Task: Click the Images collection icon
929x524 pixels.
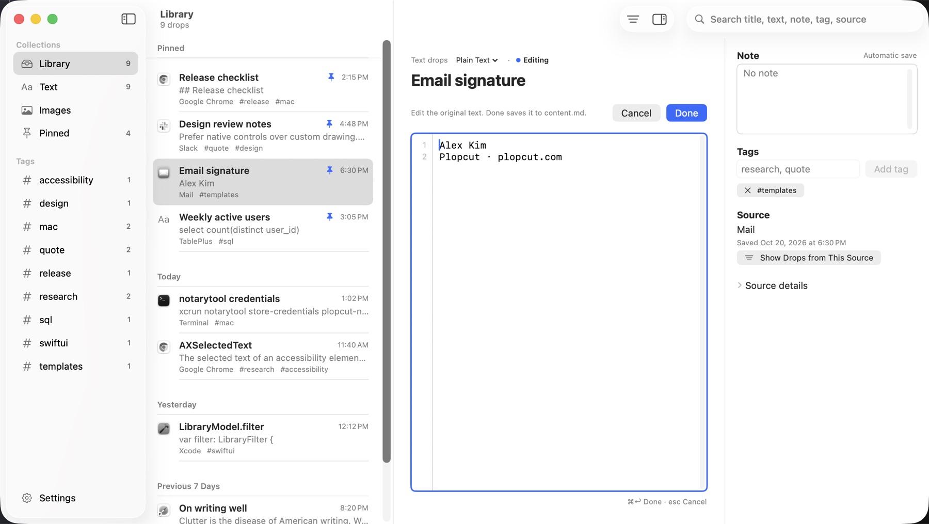Action: coord(27,110)
